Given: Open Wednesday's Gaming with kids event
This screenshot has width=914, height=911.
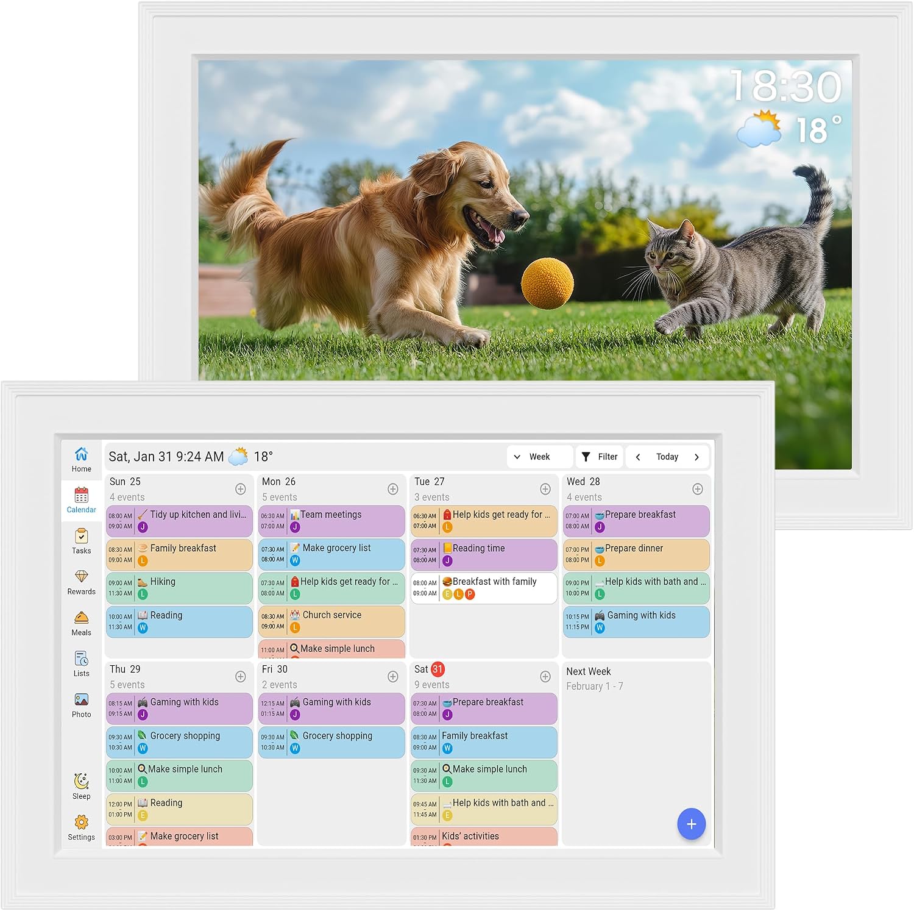Looking at the screenshot, I should click(636, 621).
